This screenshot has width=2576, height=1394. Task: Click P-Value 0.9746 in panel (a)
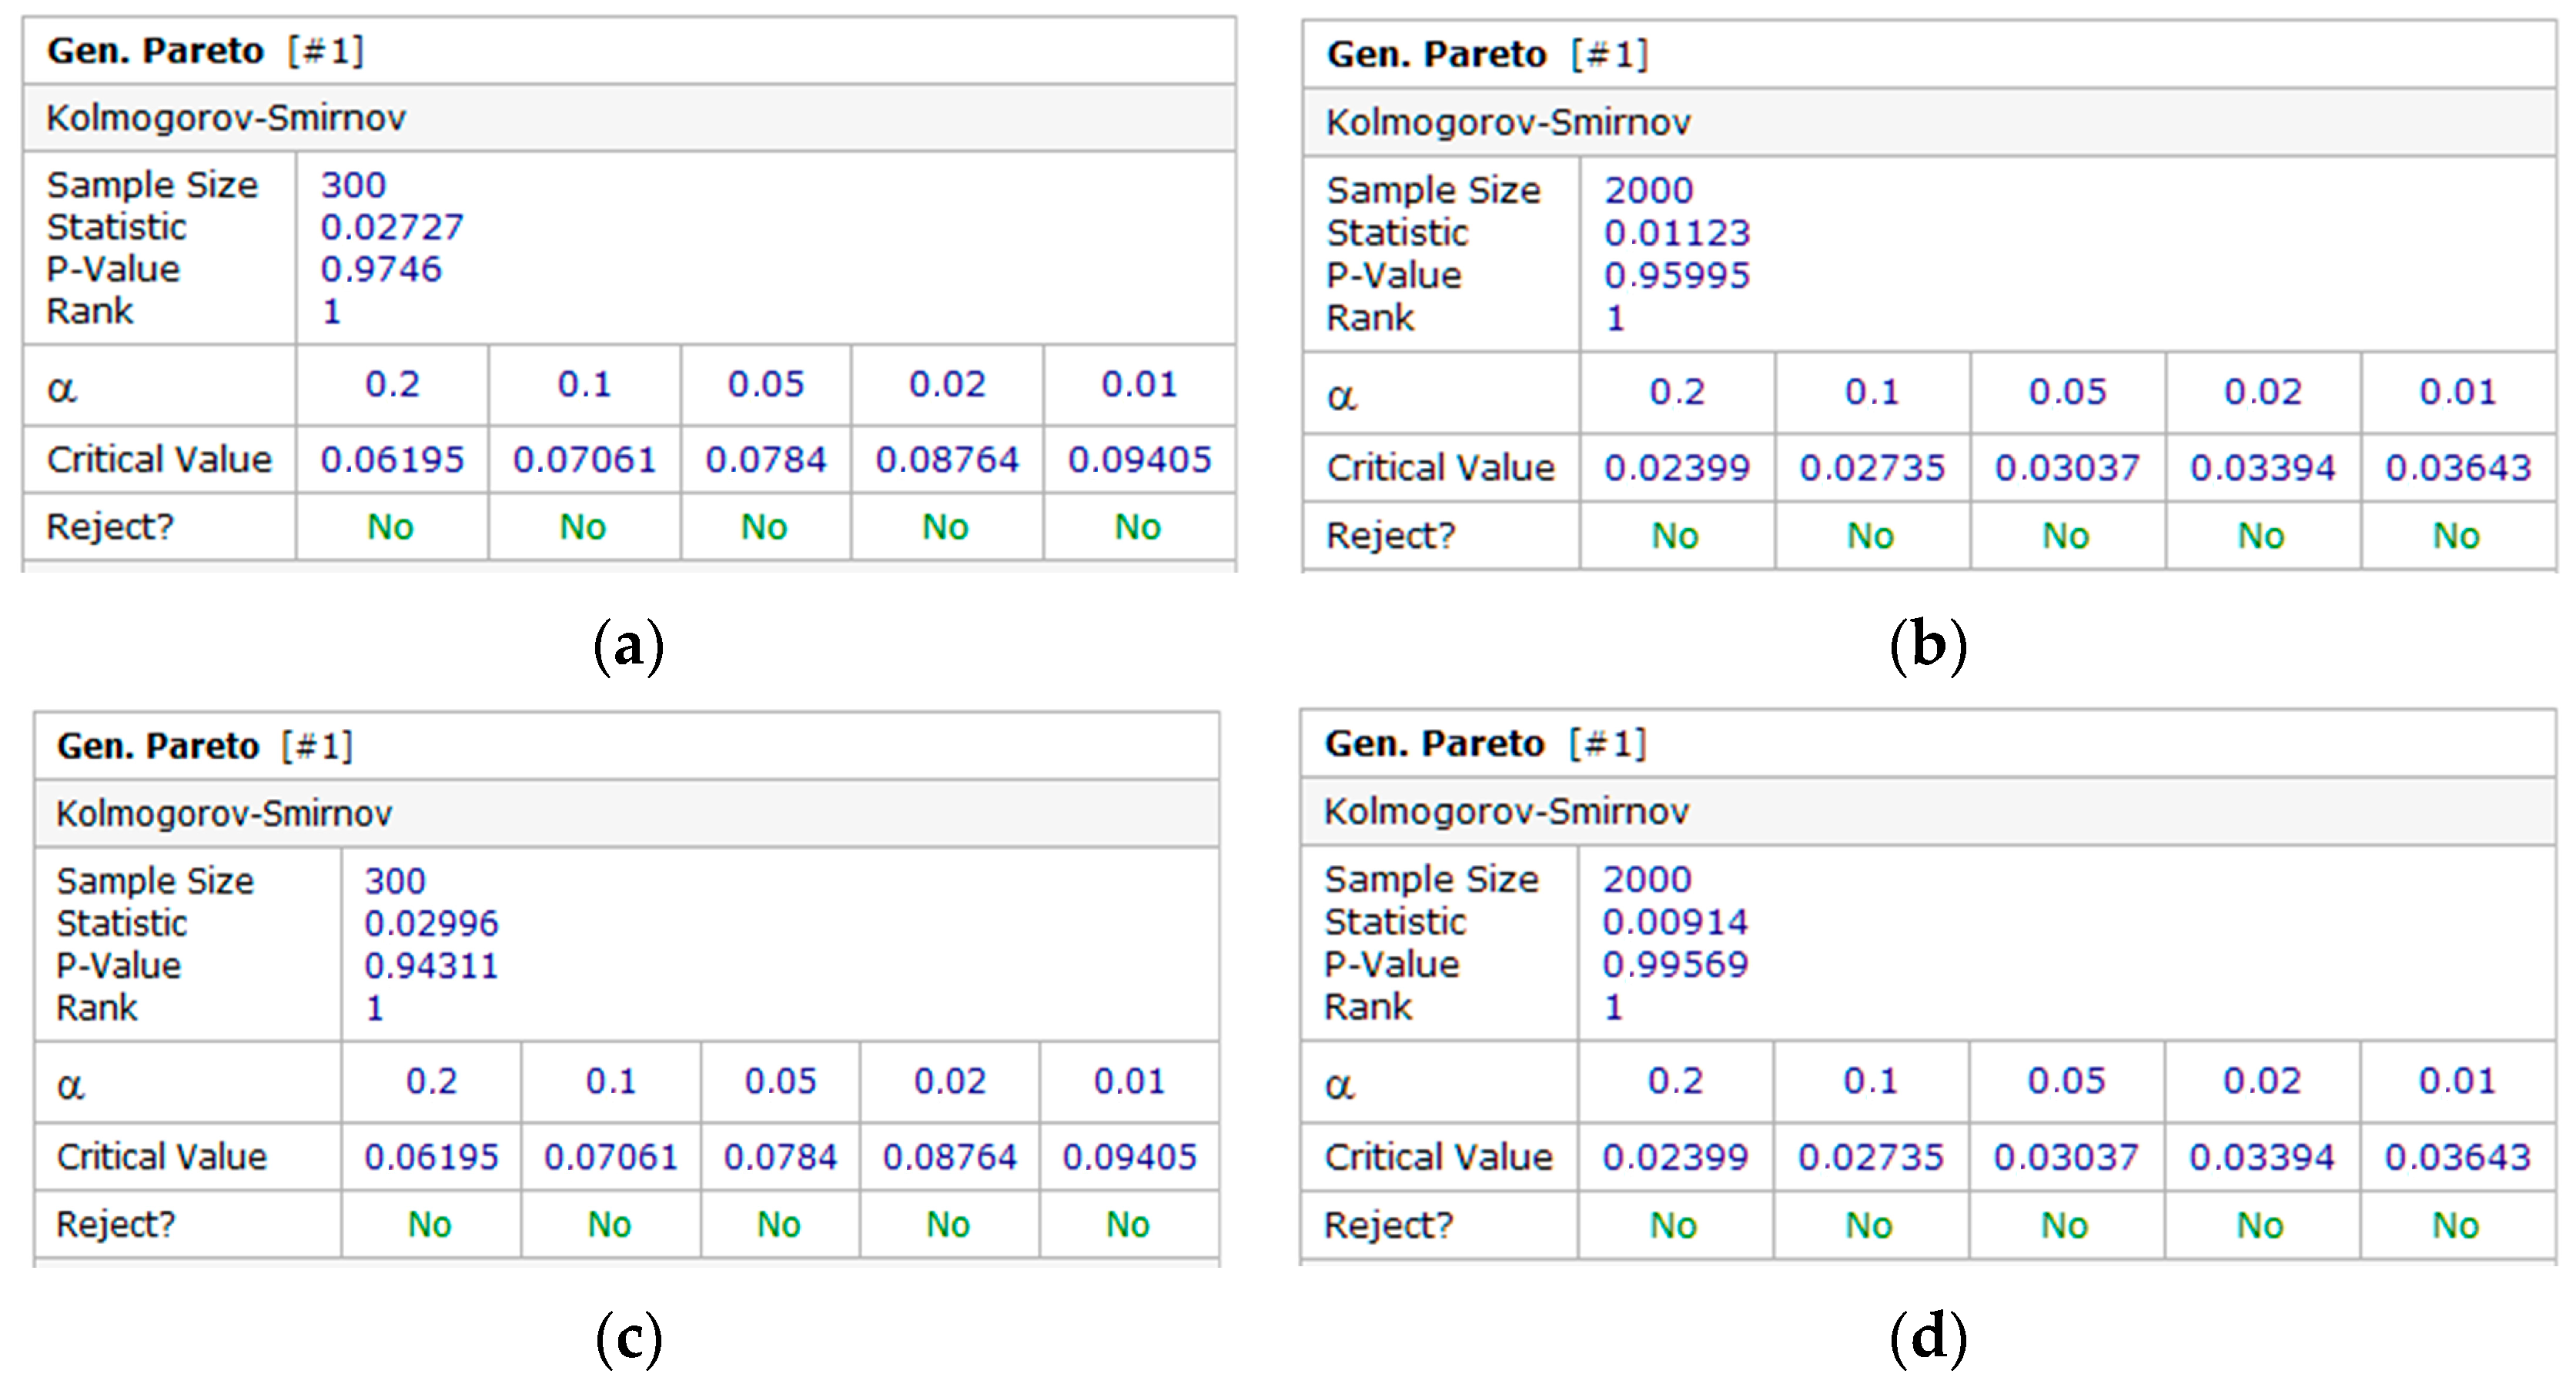click(381, 269)
